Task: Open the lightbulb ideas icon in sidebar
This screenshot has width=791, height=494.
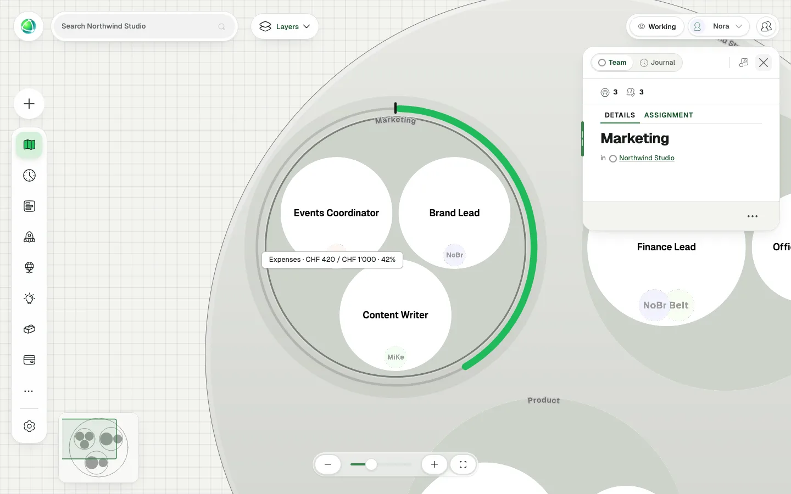Action: coord(29,299)
